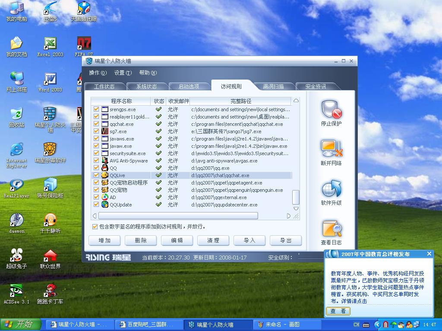Click the Start (开始) button
Viewport: 442px width, 331px height.
(21, 325)
